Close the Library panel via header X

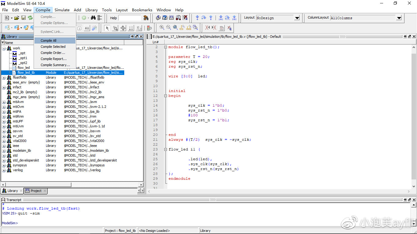140,37
